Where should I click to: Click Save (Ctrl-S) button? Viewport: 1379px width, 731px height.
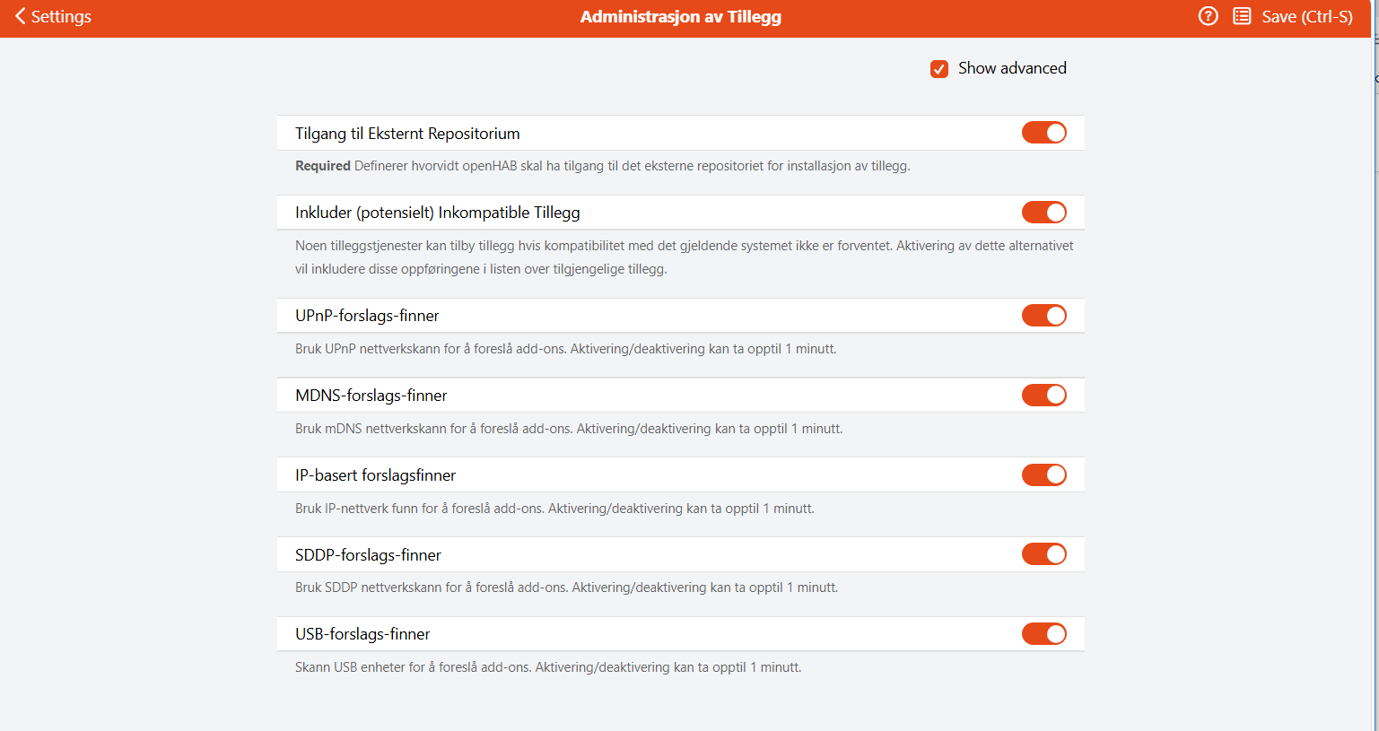tap(1306, 16)
